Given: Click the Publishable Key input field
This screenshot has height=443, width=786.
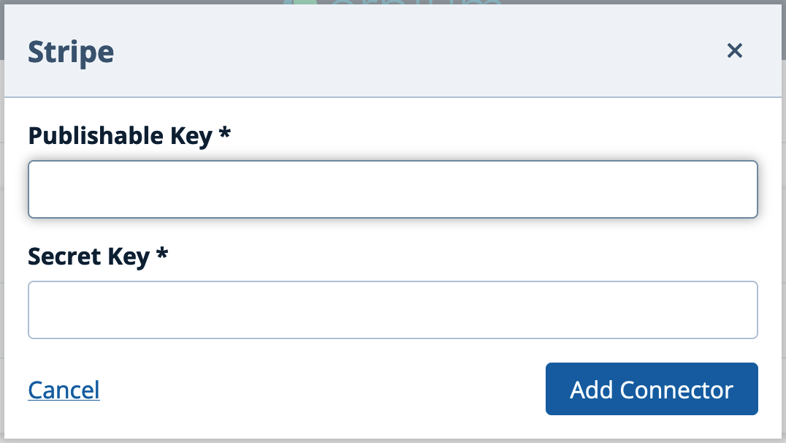Looking at the screenshot, I should point(392,189).
